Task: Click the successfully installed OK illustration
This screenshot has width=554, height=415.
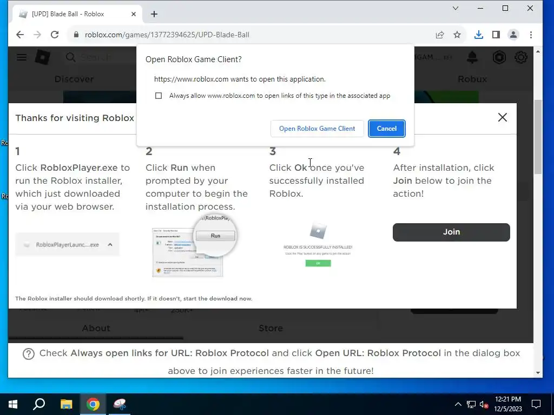Action: coord(318,245)
